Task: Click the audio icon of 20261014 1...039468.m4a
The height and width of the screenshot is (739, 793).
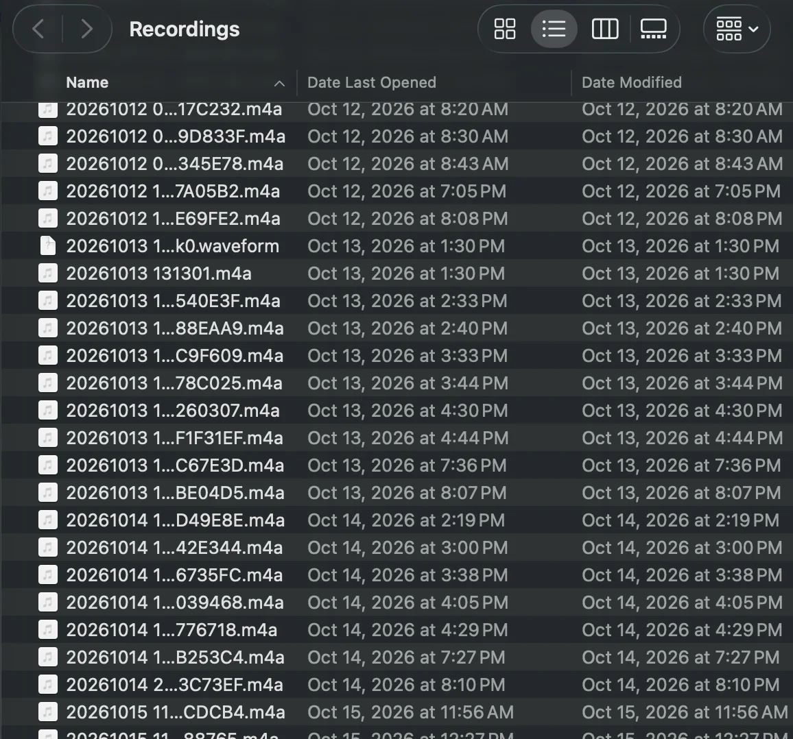Action: [48, 602]
